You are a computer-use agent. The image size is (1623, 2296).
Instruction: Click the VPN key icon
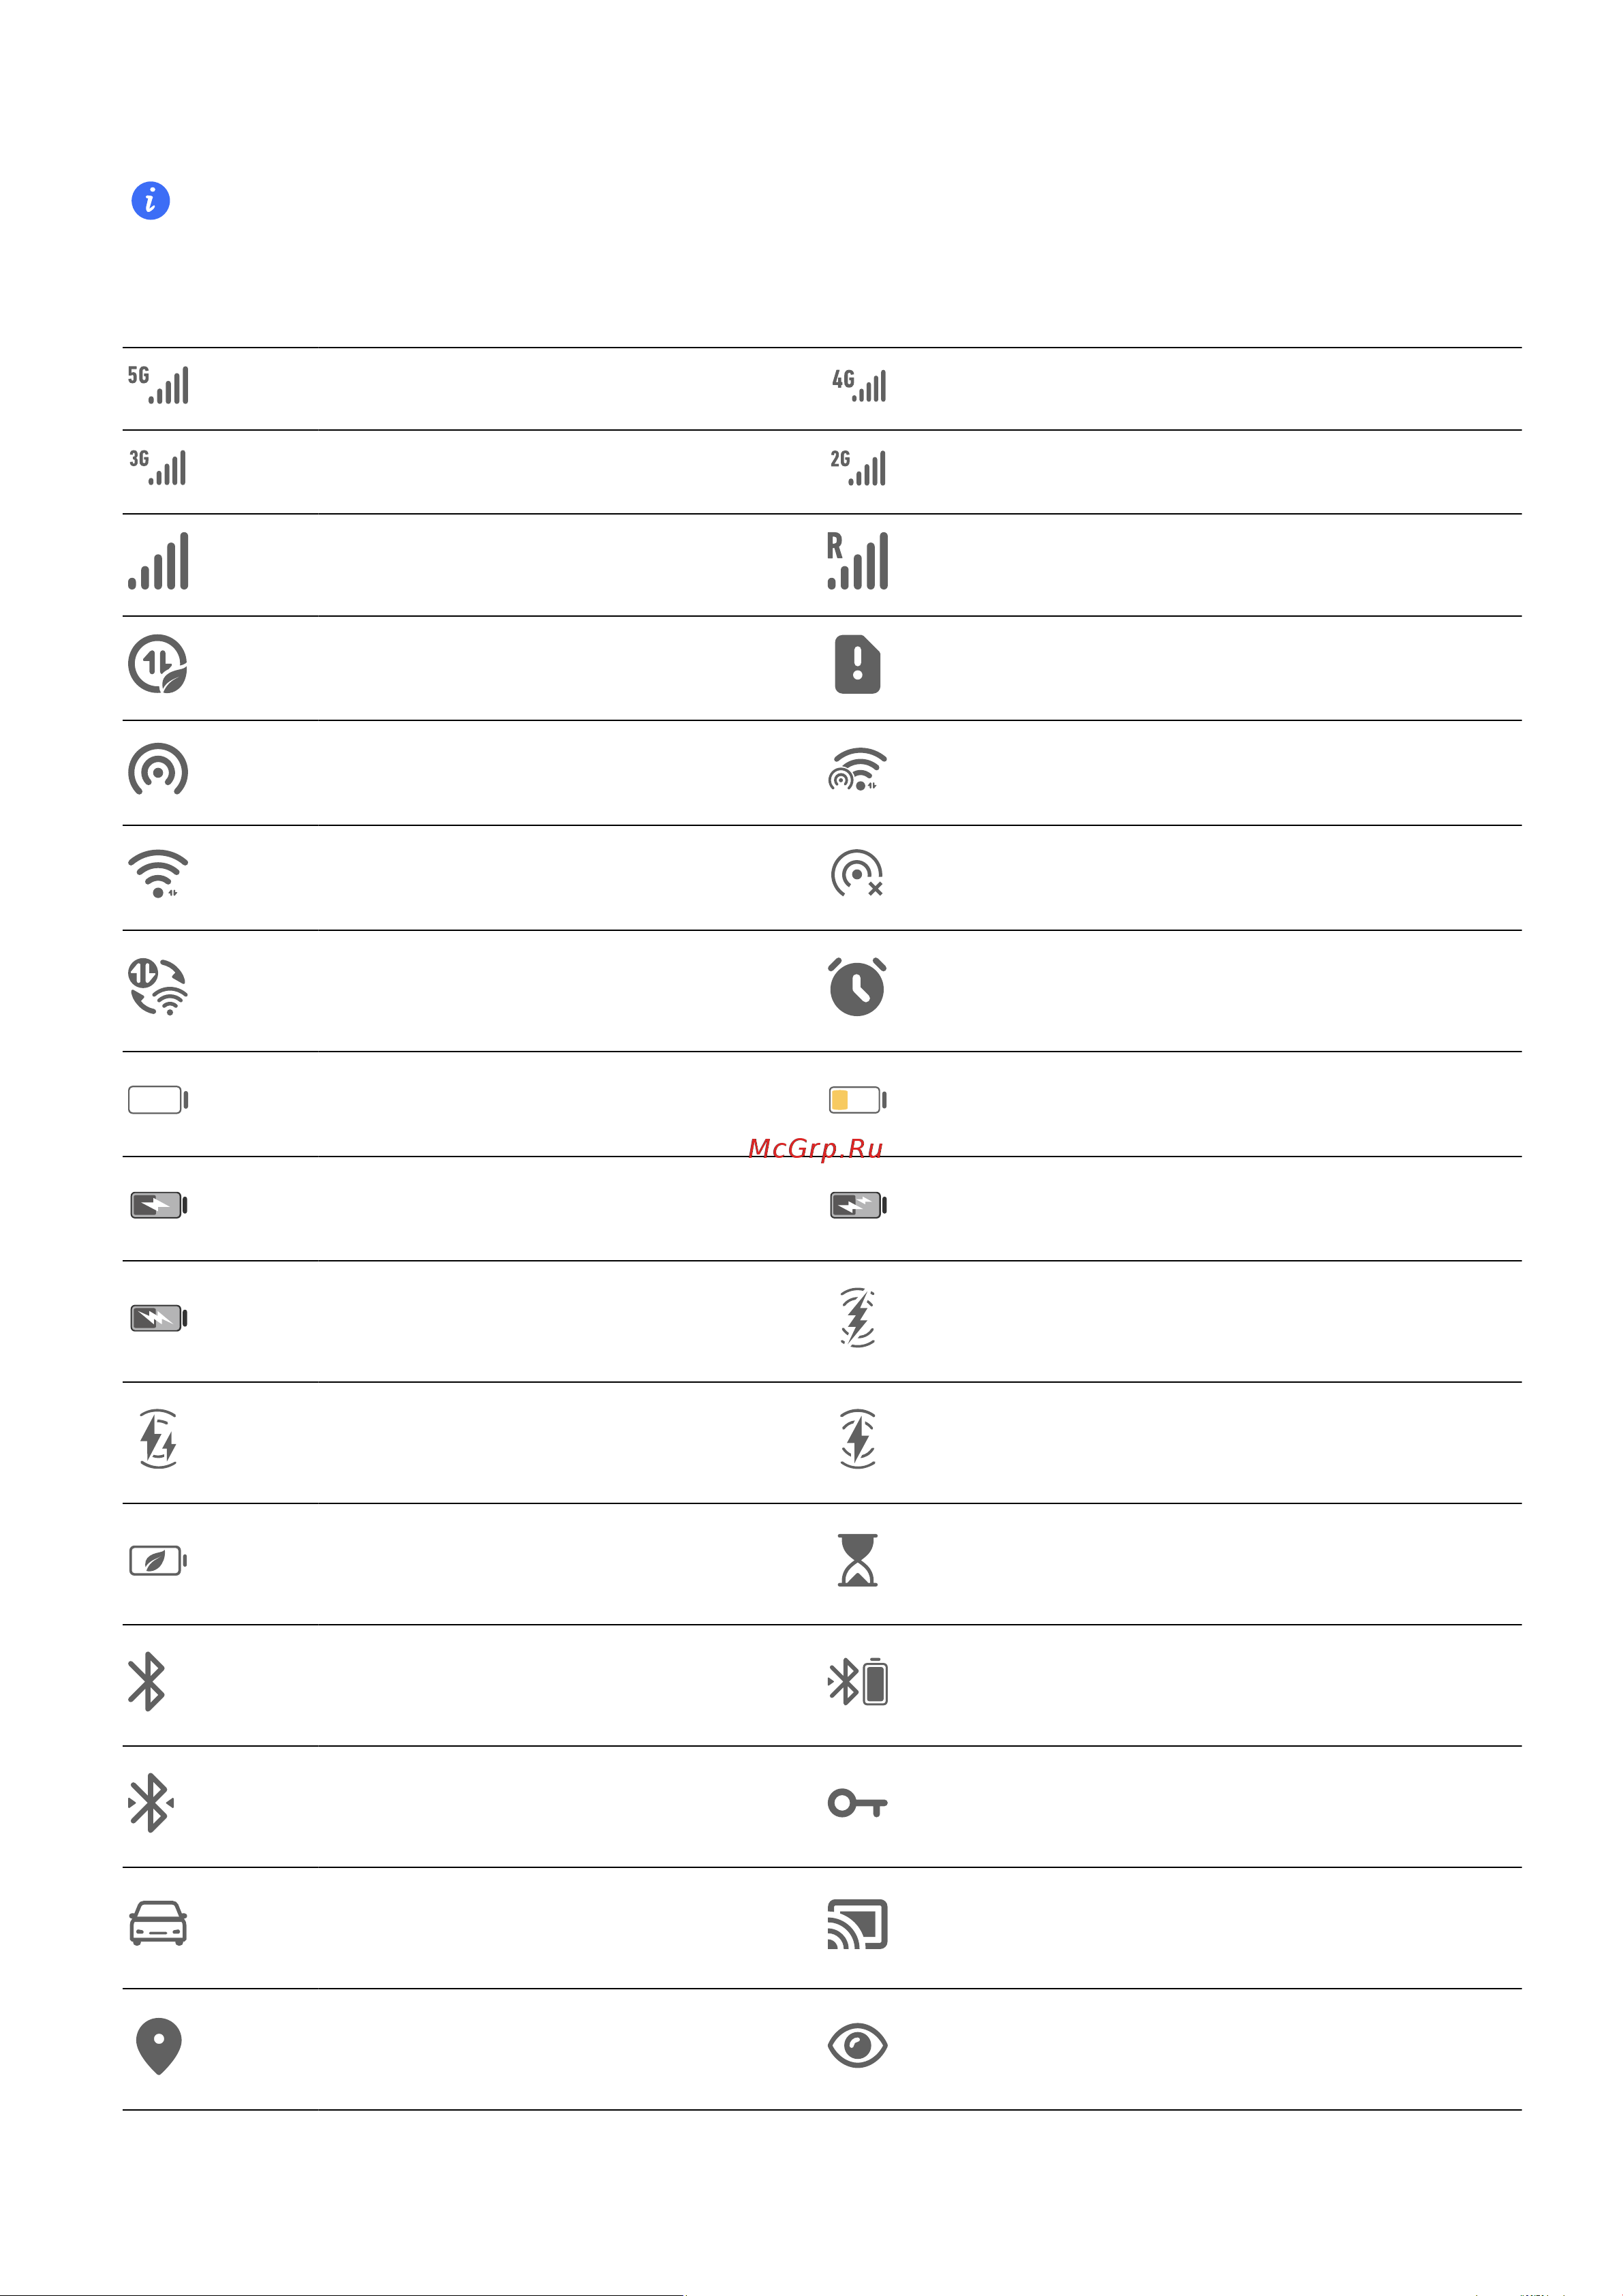[858, 1803]
